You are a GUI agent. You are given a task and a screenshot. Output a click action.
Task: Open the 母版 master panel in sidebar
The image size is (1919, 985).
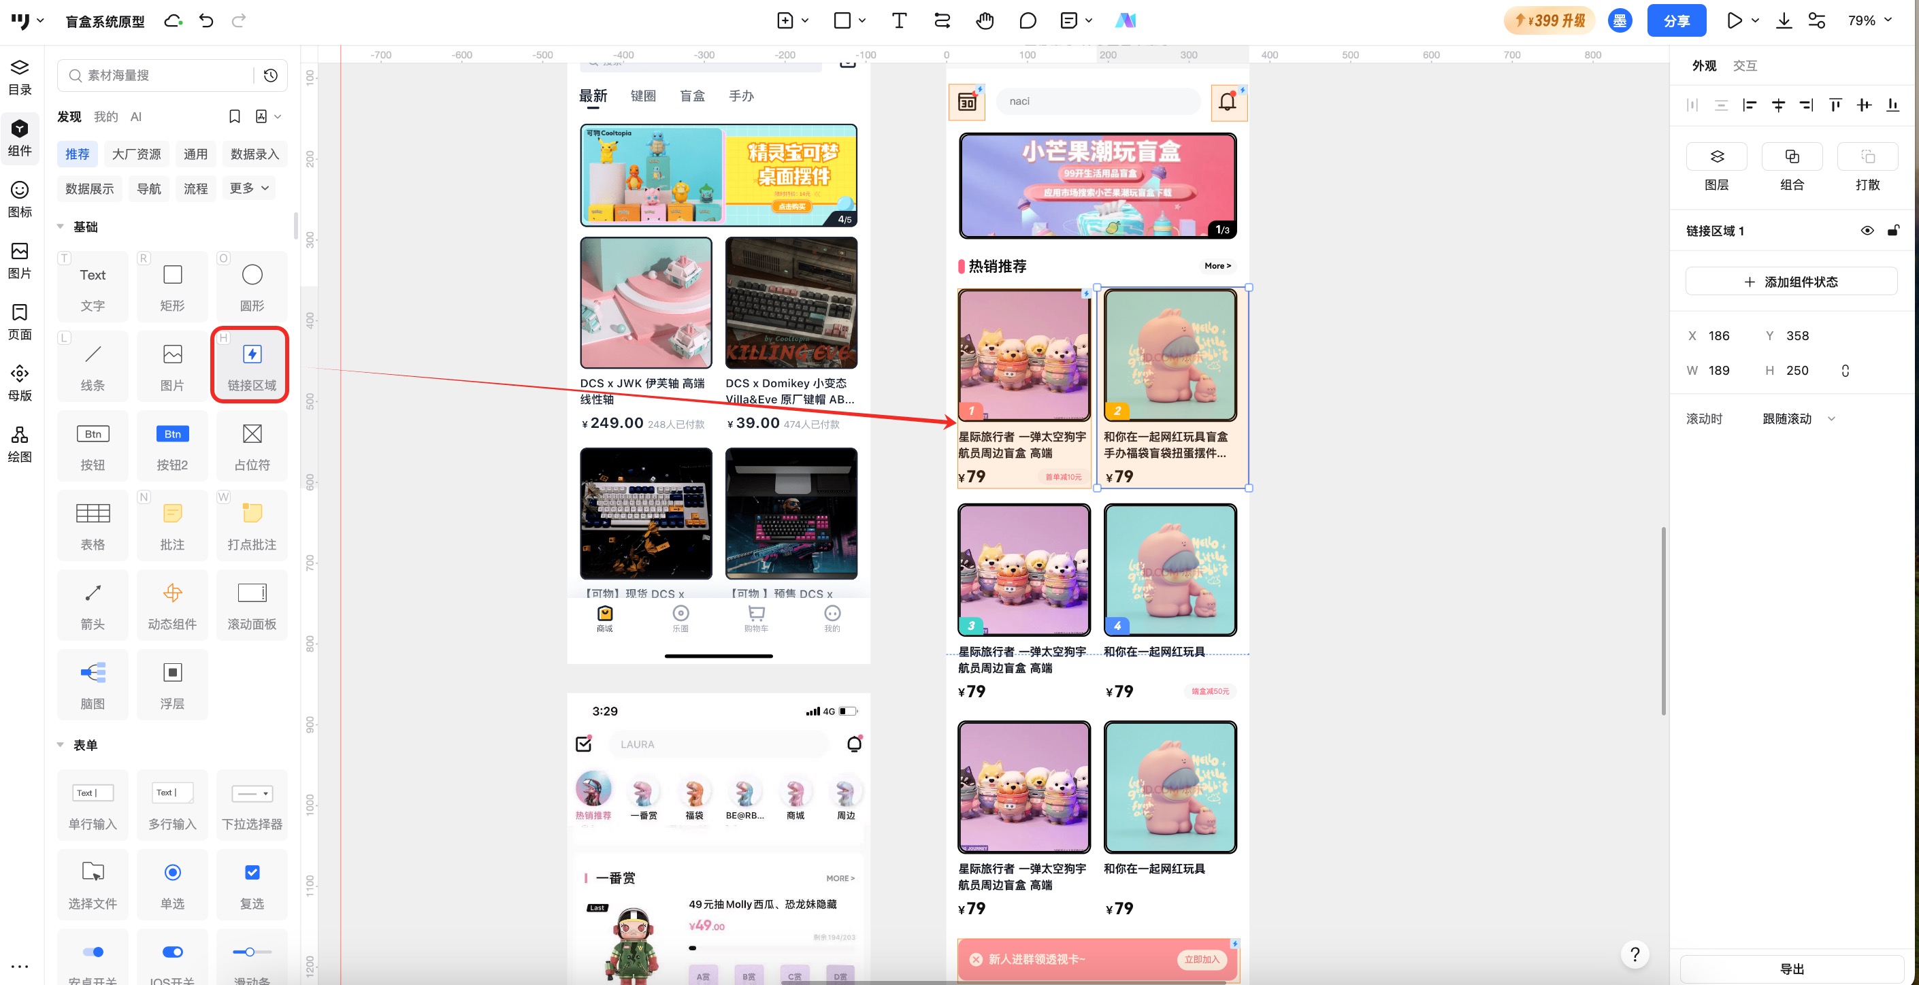[20, 384]
